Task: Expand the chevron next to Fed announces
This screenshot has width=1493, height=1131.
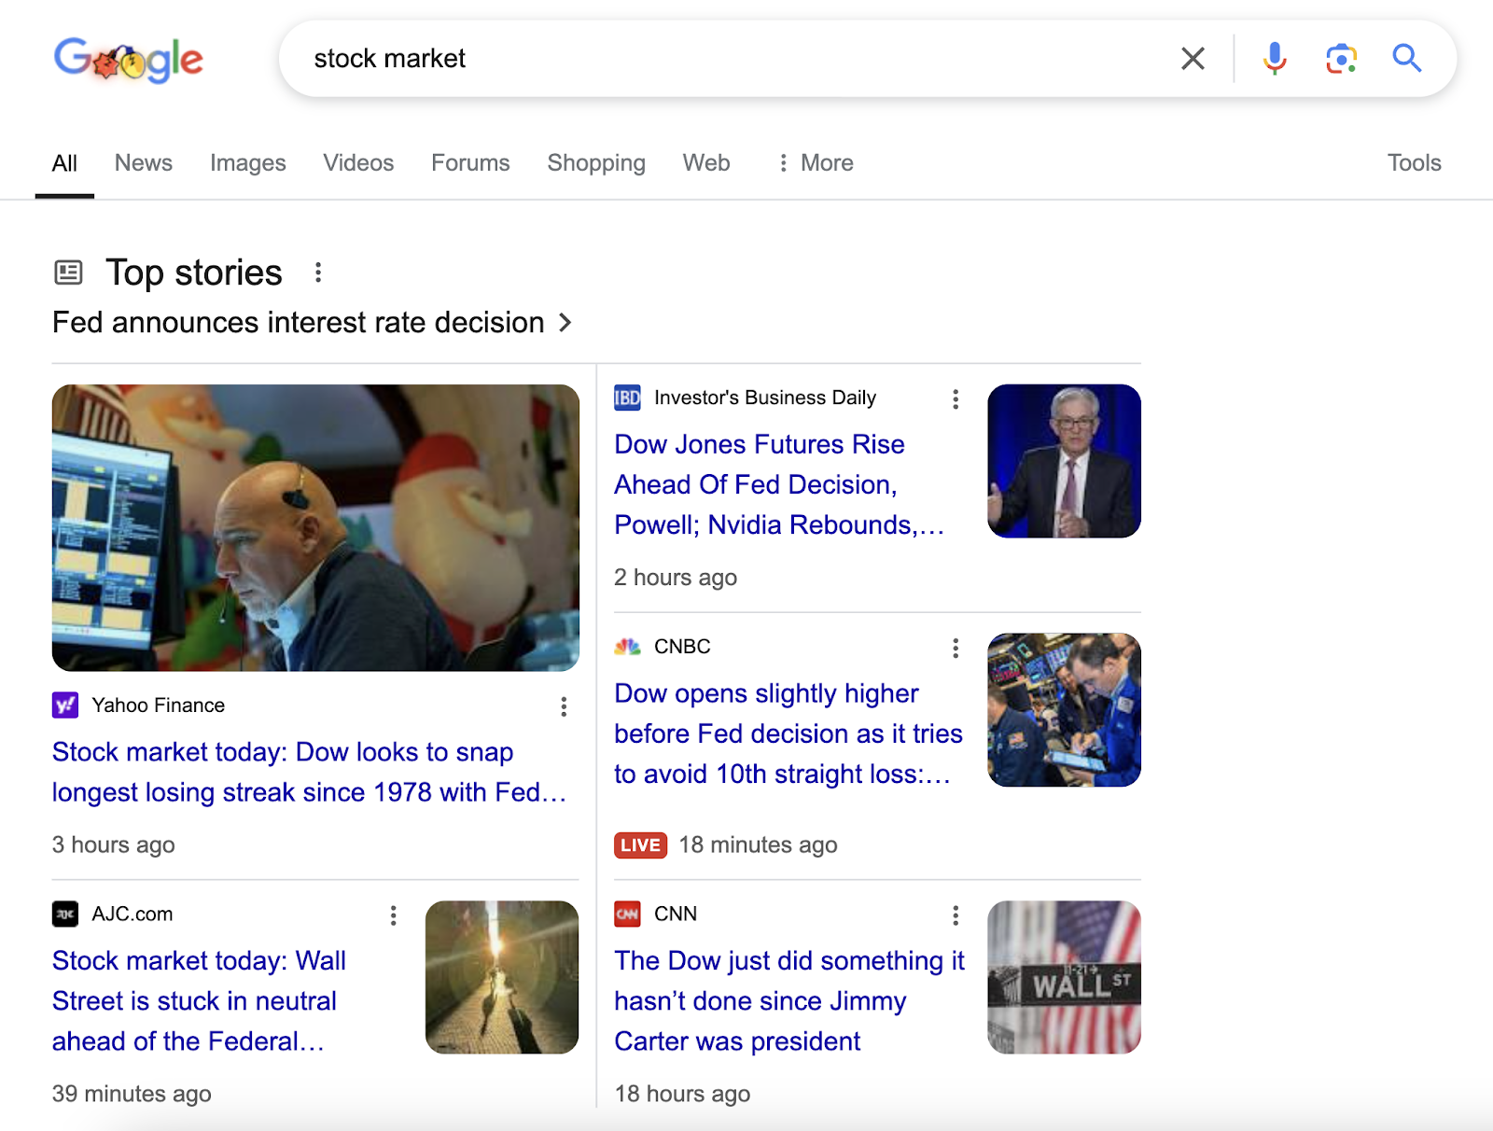Action: point(565,323)
